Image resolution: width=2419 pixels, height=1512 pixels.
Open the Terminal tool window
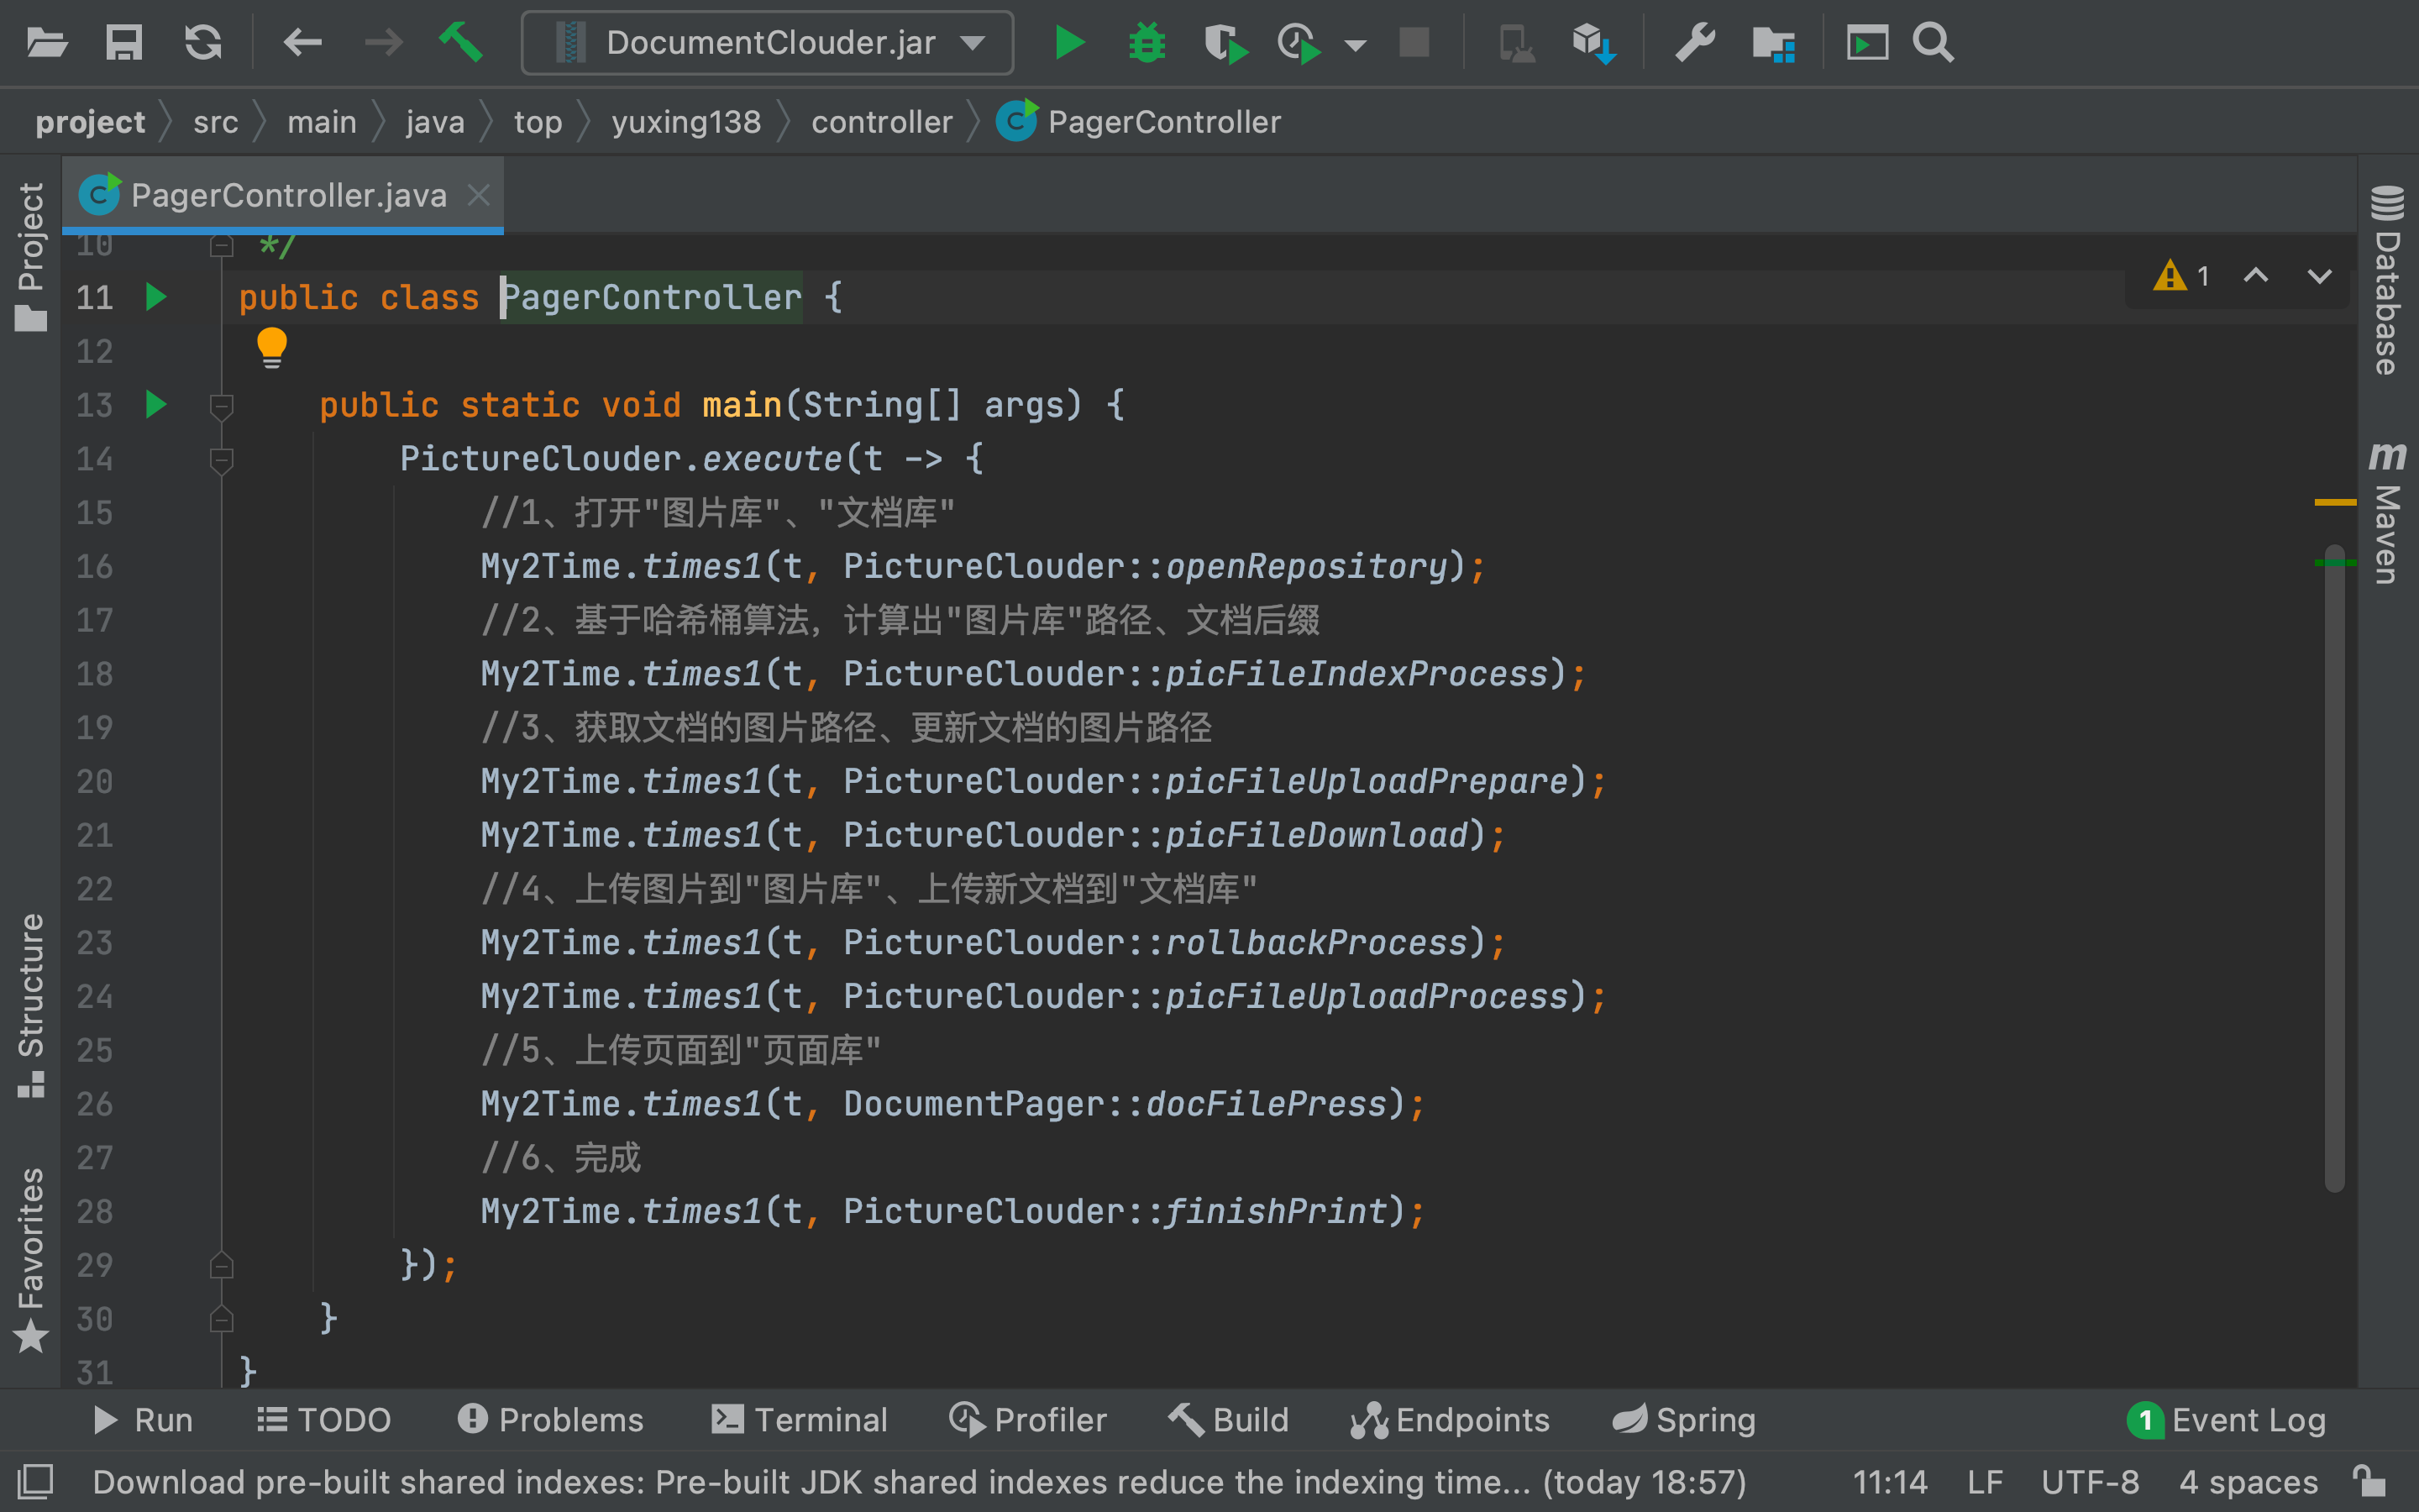800,1420
